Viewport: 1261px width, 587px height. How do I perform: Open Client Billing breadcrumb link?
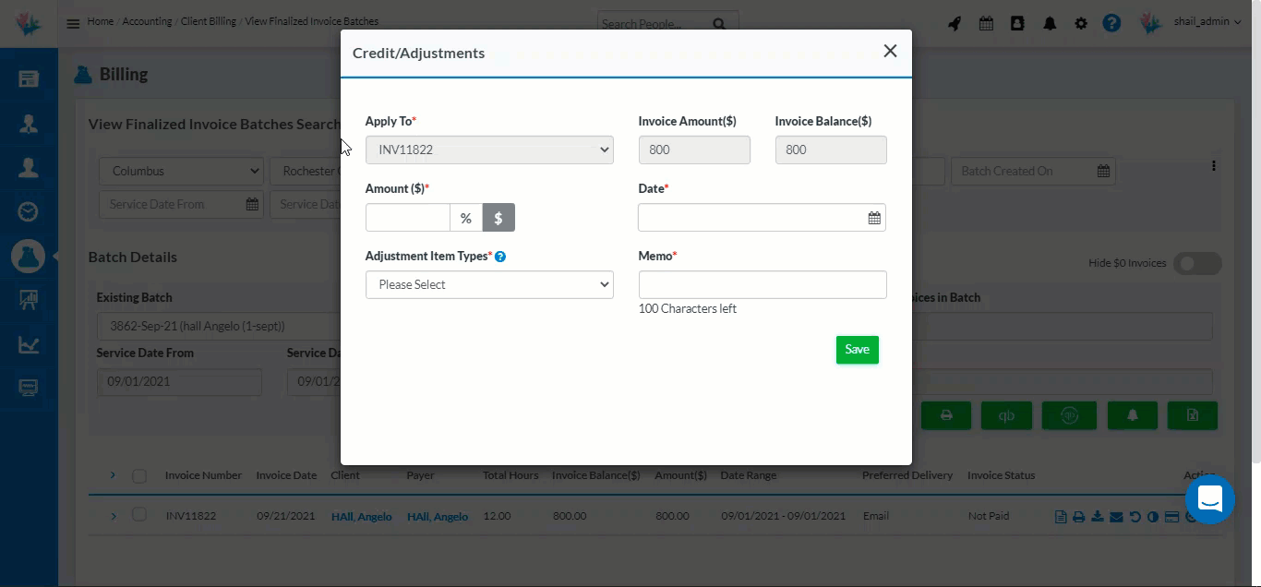(x=208, y=21)
